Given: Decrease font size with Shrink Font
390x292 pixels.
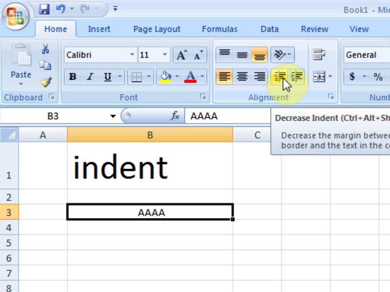Looking at the screenshot, I should coord(199,55).
